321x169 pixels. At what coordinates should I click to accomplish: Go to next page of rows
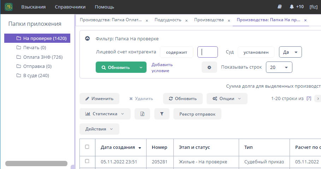coord(318,99)
